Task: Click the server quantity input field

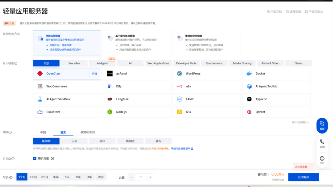Action: click(141, 177)
